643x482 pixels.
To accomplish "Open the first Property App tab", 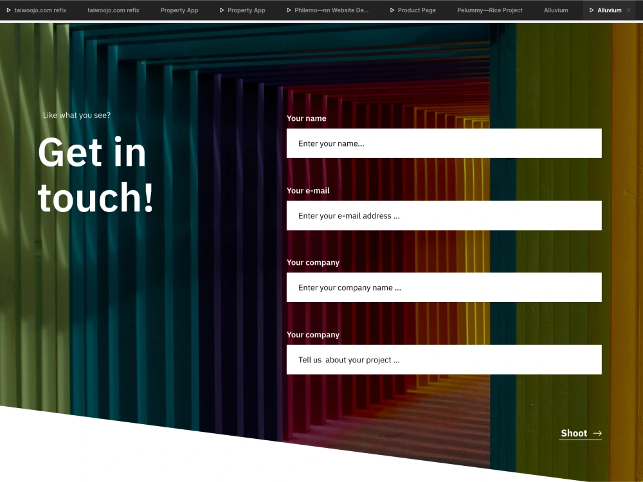I will 179,10.
